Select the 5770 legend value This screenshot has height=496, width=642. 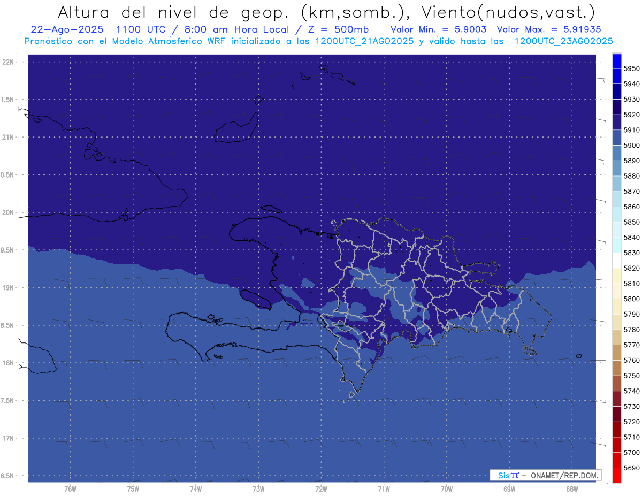point(631,345)
